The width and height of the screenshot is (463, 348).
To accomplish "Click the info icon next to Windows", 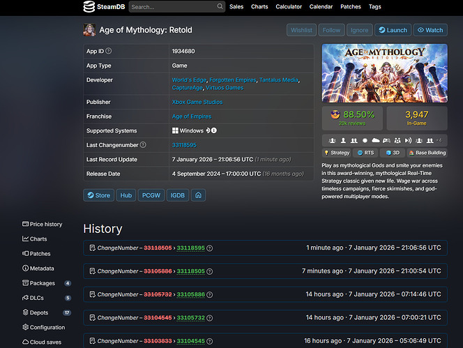I will pos(213,130).
